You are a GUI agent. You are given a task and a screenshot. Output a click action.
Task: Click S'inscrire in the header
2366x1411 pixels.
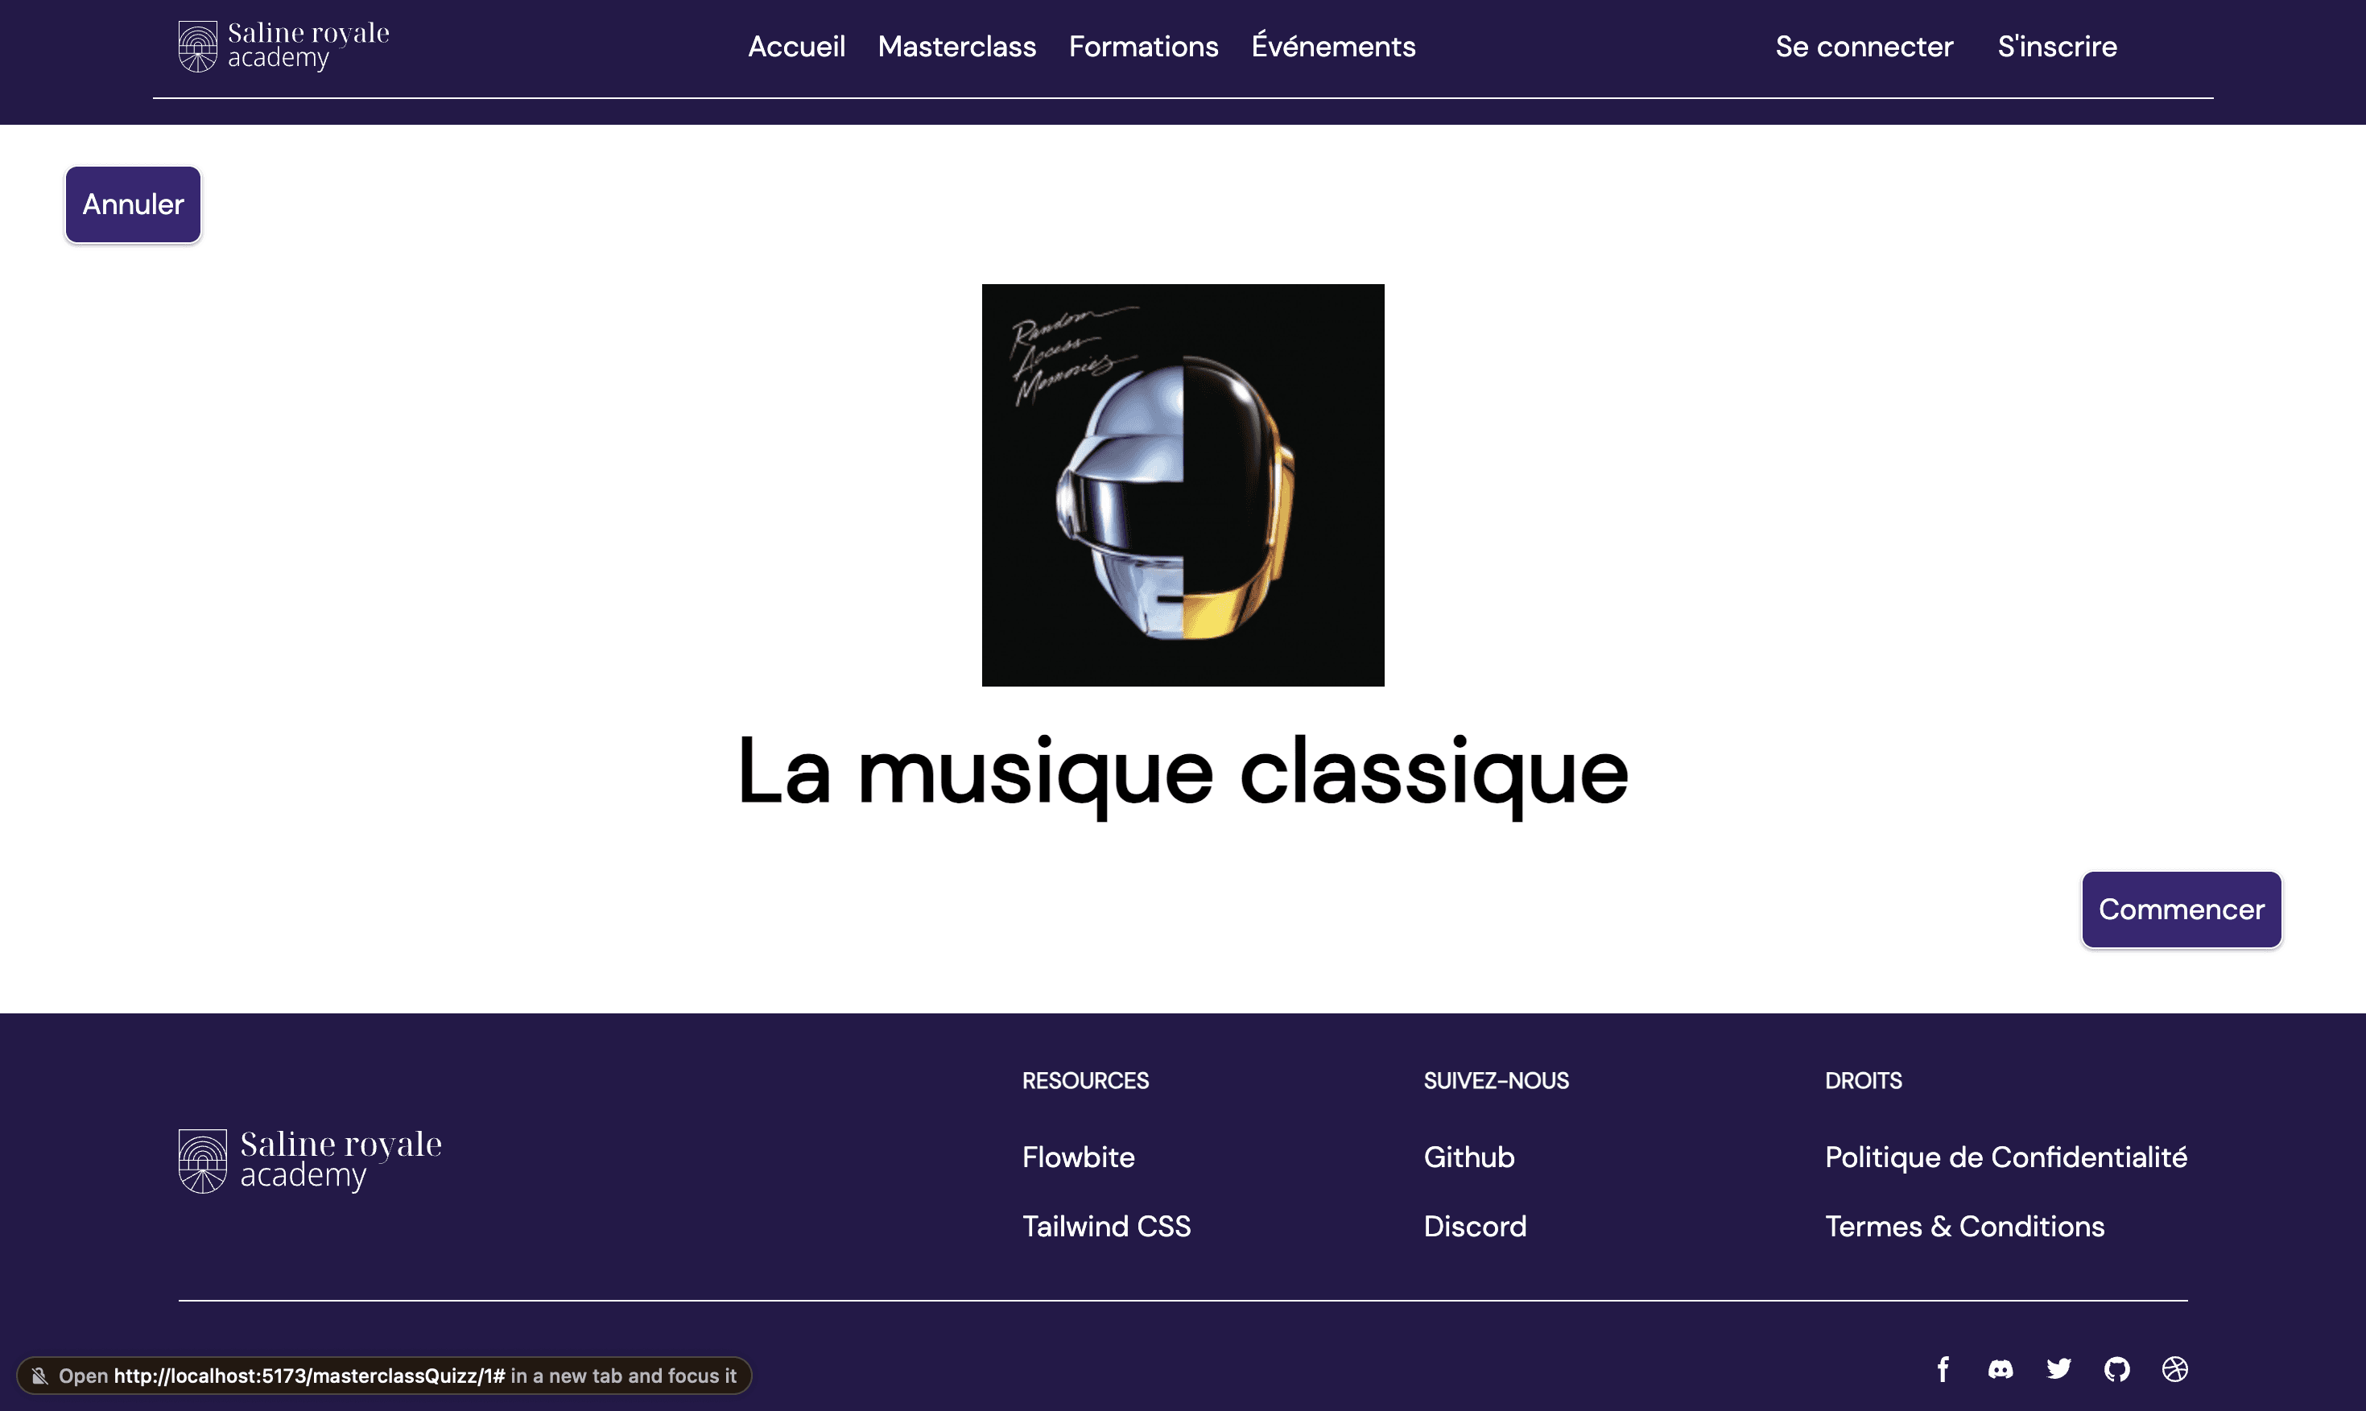pos(2057,46)
